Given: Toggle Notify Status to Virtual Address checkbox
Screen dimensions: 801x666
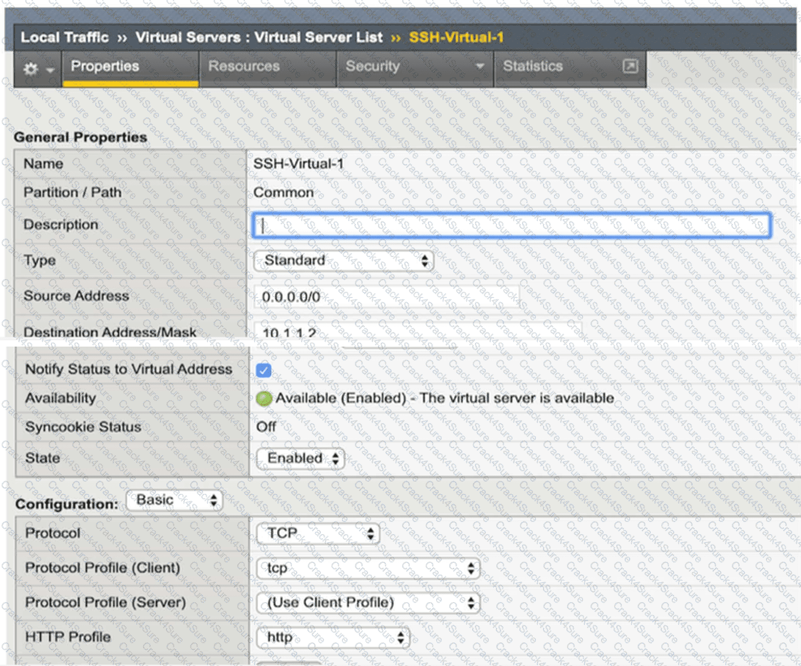Looking at the screenshot, I should pos(264,370).
